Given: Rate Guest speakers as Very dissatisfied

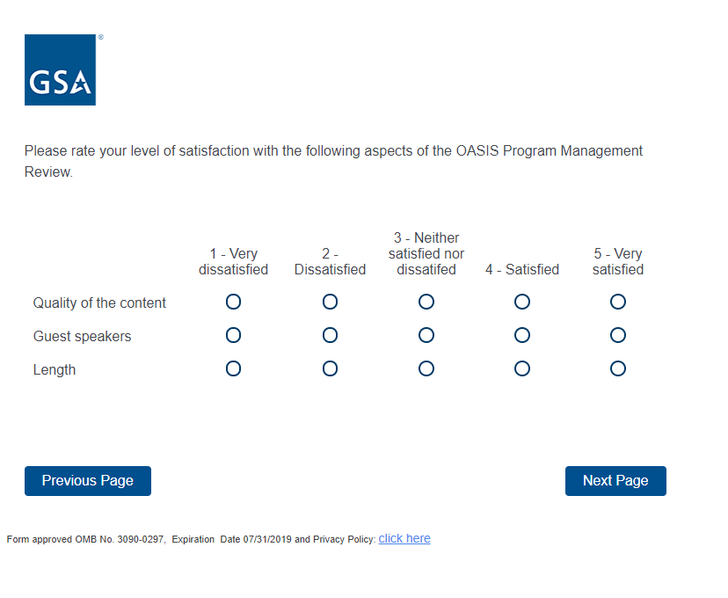Looking at the screenshot, I should (x=233, y=335).
